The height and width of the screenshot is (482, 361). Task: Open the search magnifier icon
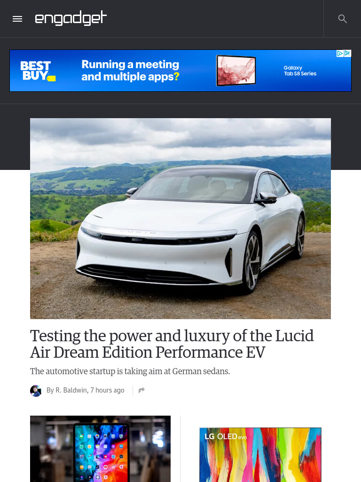coord(343,19)
